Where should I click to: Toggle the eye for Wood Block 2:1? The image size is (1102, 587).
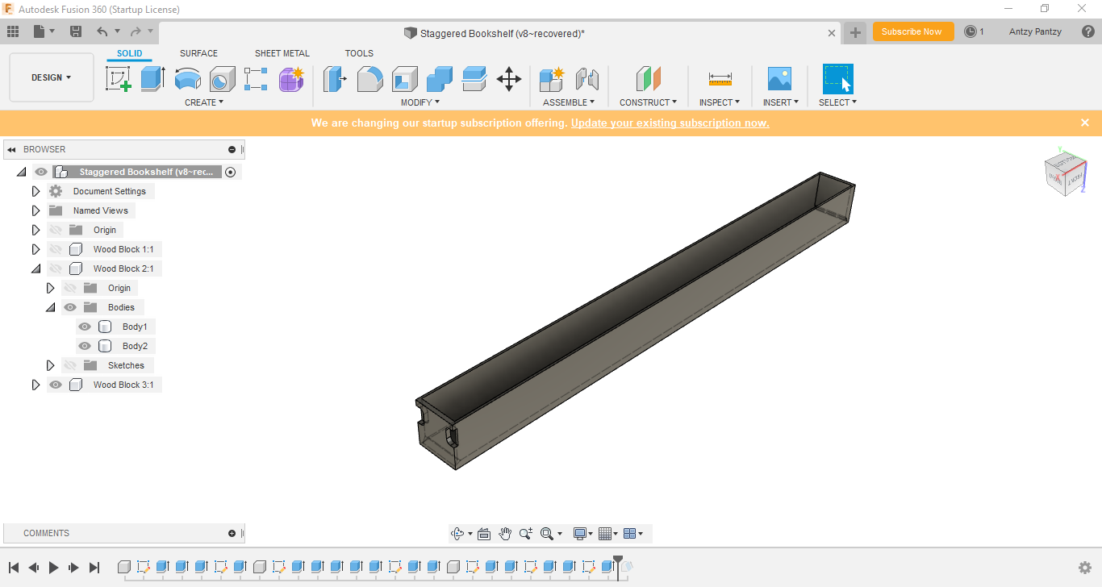pyautogui.click(x=56, y=269)
